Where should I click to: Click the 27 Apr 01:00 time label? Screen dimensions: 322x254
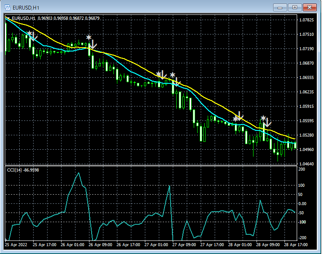156,245
